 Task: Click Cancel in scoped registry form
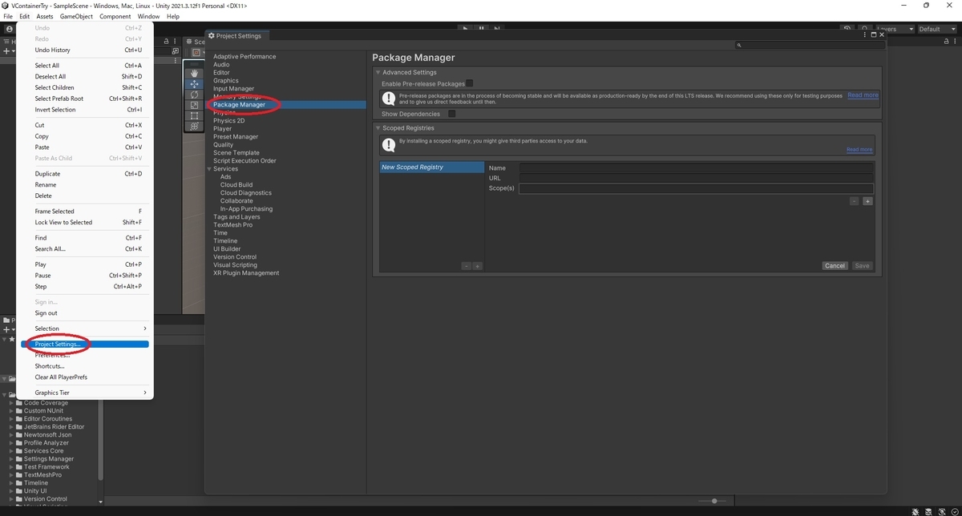tap(835, 266)
